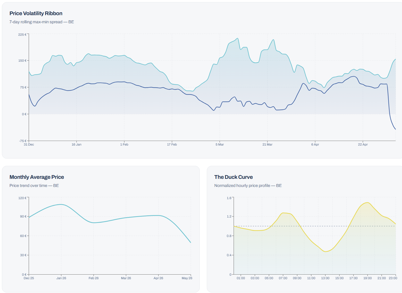This screenshot has height=293, width=402.
Task: Click the 11:00 hour label
Action: (311, 278)
